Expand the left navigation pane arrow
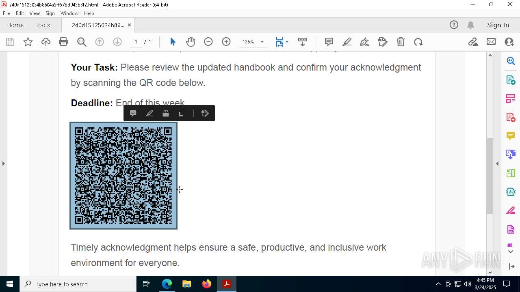The image size is (520, 292). (4, 163)
